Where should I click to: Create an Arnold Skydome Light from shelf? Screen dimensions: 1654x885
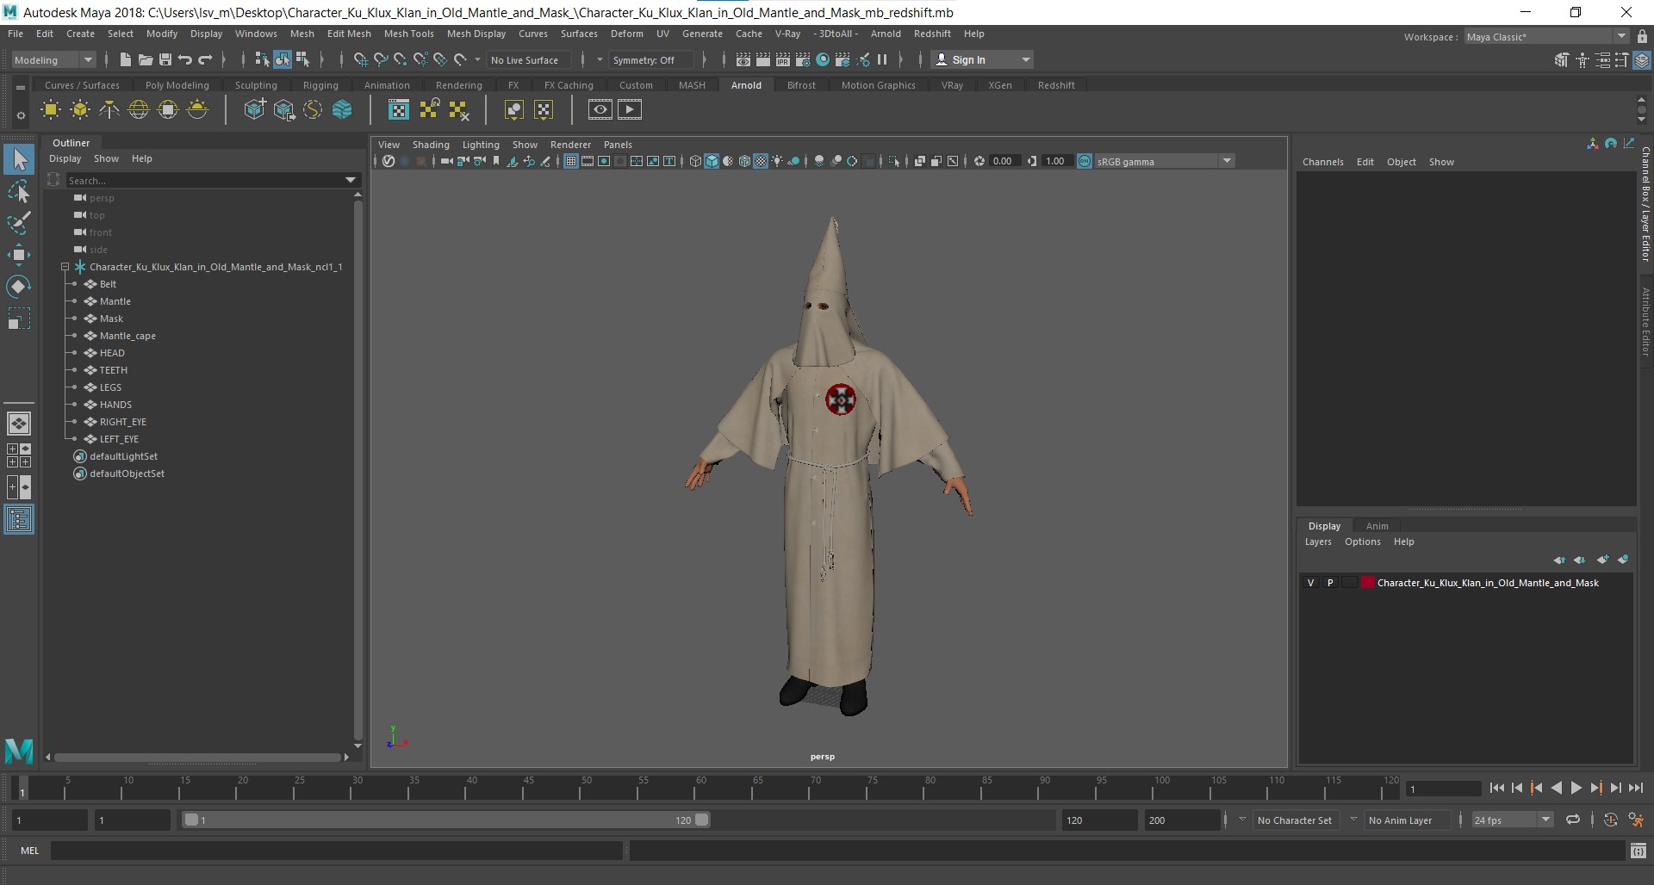click(139, 109)
